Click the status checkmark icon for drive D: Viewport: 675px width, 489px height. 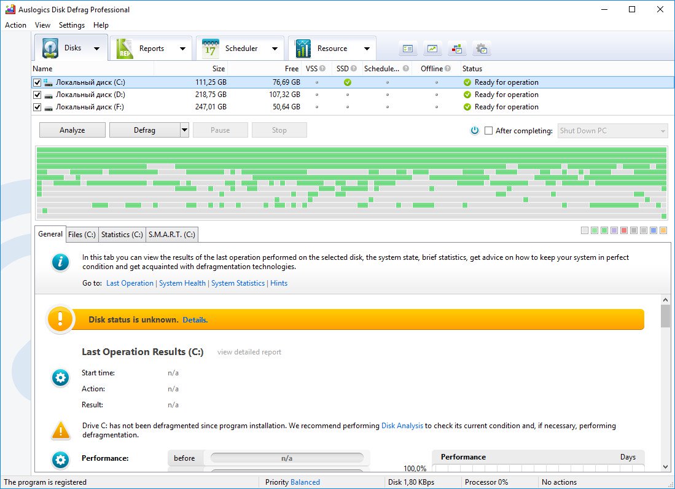[x=467, y=95]
